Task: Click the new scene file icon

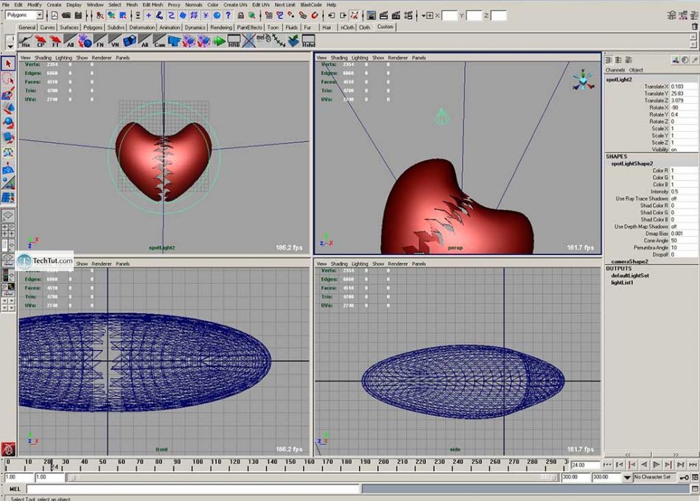Action: (x=55, y=15)
